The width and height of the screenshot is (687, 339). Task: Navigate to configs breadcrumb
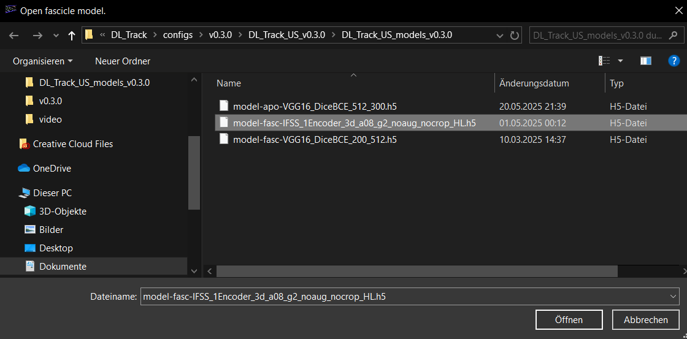coord(178,36)
